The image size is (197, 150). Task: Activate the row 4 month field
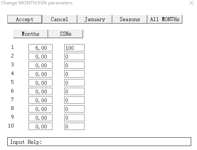point(40,74)
